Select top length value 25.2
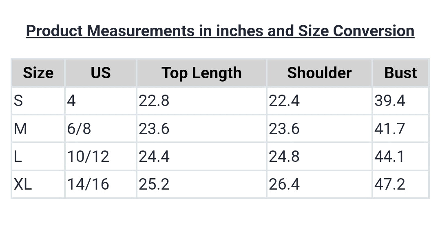The height and width of the screenshot is (232, 440). 154,184
